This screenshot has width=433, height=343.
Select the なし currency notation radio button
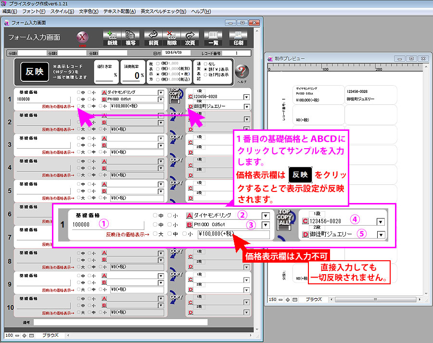click(x=206, y=63)
